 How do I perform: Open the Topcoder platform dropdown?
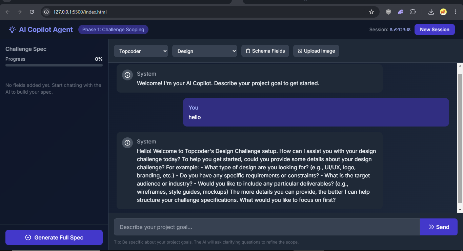[x=141, y=51]
